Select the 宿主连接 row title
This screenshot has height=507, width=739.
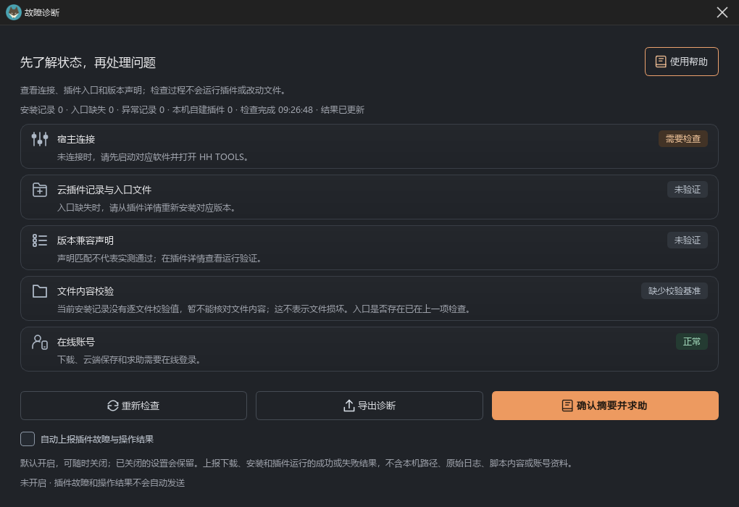click(76, 139)
